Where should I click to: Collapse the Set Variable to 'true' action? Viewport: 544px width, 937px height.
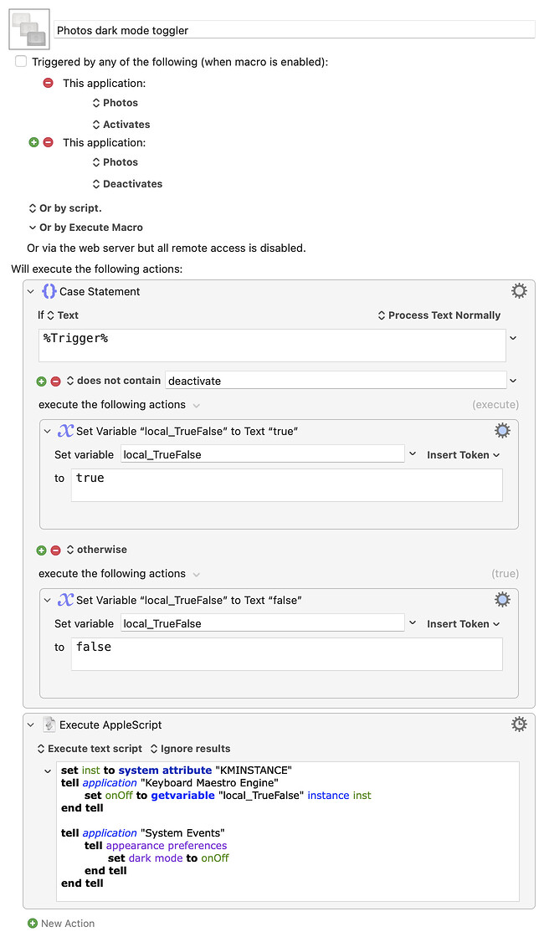pyautogui.click(x=47, y=431)
